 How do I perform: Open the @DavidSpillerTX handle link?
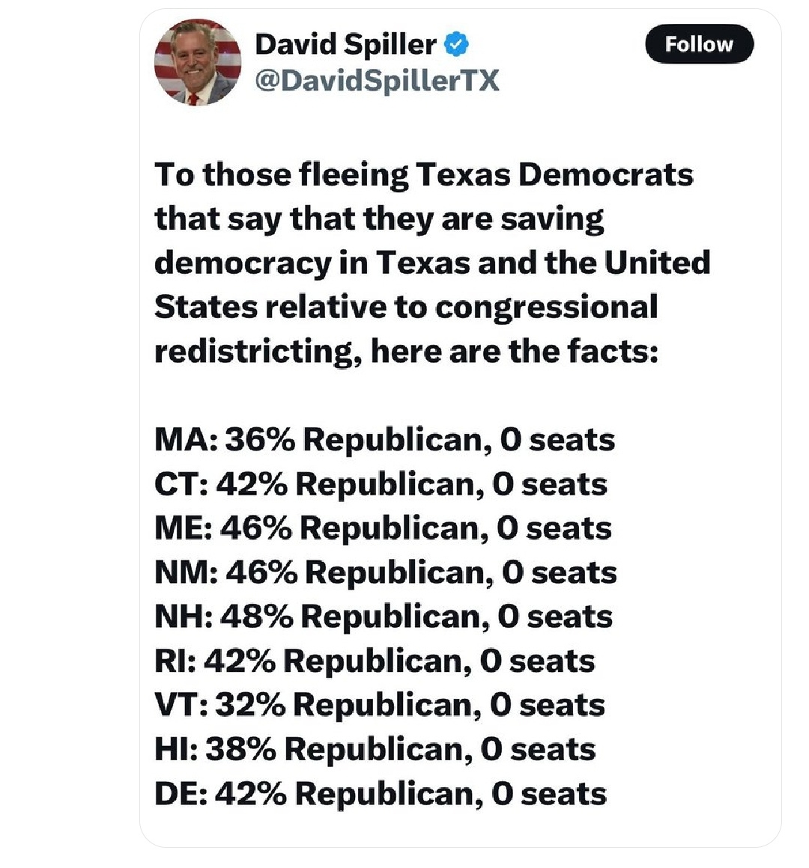point(377,79)
